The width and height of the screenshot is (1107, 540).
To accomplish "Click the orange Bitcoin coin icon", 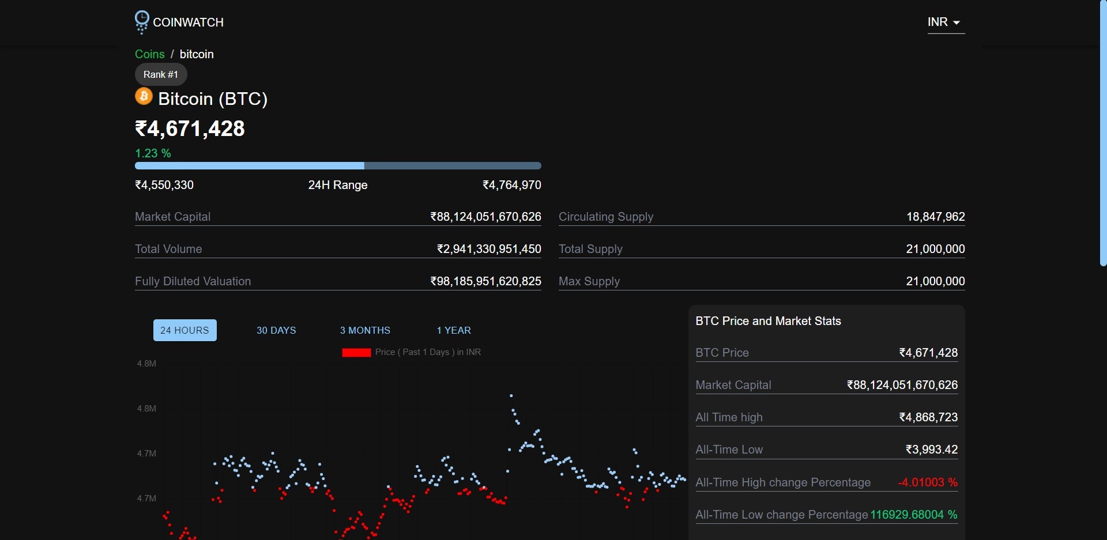I will click(x=144, y=96).
